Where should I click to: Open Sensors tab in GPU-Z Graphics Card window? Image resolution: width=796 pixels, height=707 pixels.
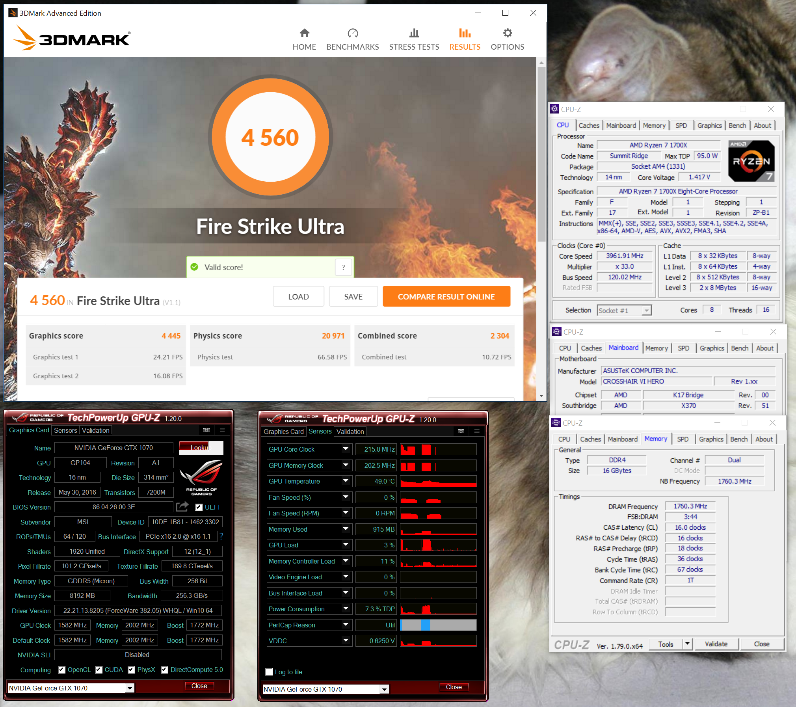point(65,430)
